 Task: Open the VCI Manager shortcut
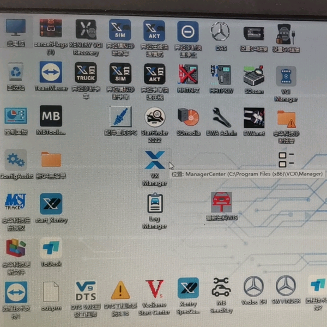[x=286, y=76]
